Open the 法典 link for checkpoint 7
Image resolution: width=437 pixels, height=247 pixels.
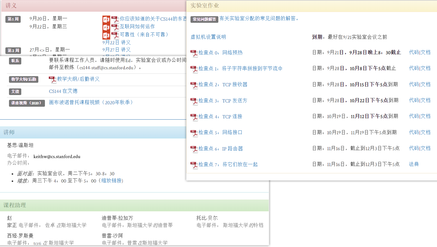click(x=414, y=164)
